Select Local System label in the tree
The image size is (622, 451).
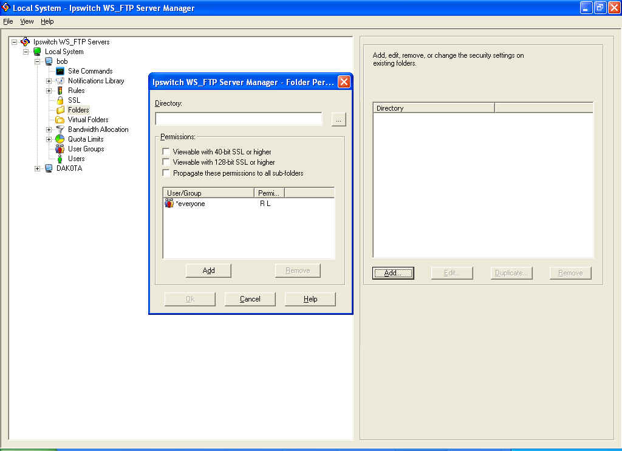pyautogui.click(x=64, y=52)
